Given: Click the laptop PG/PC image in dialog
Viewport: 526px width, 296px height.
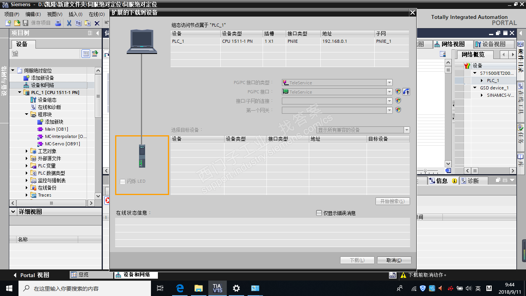Looking at the screenshot, I should point(142,41).
